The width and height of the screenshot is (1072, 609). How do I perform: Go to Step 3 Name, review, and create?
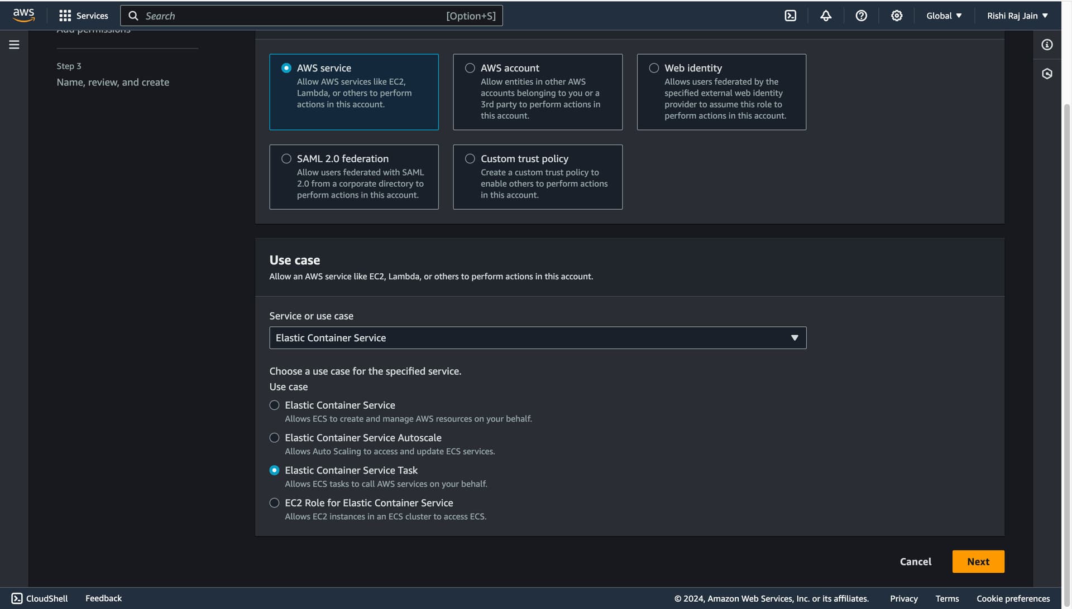click(113, 82)
